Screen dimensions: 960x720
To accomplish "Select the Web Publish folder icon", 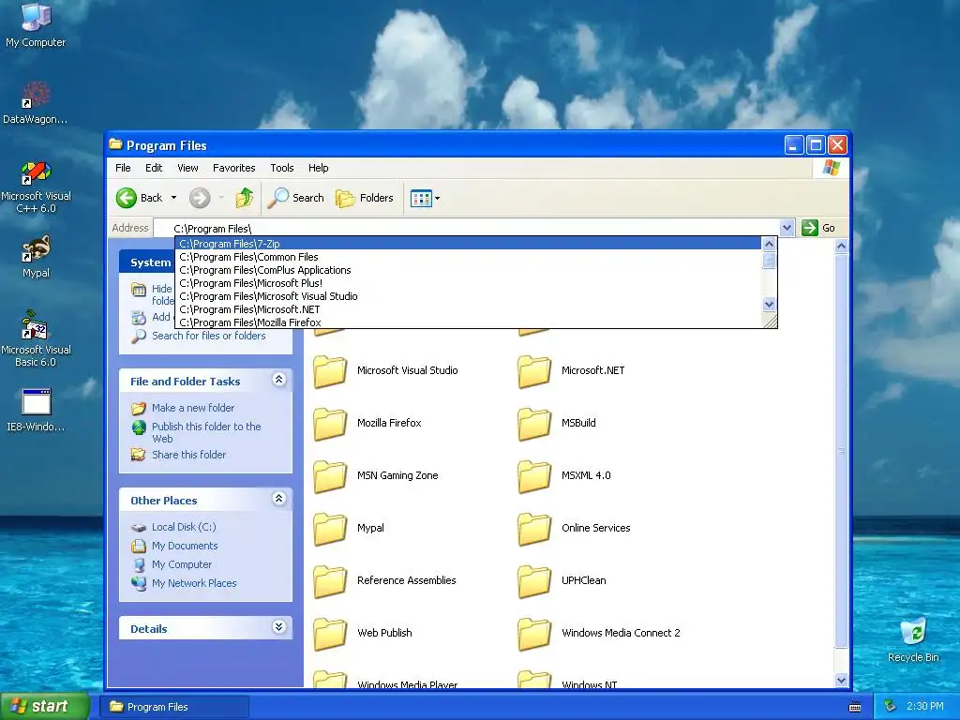I will coord(330,634).
